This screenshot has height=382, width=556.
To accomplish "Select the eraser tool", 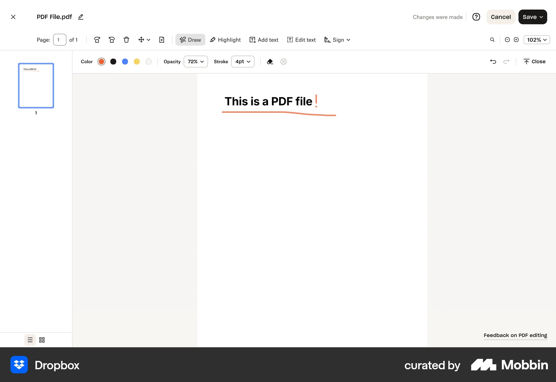I will pyautogui.click(x=270, y=61).
